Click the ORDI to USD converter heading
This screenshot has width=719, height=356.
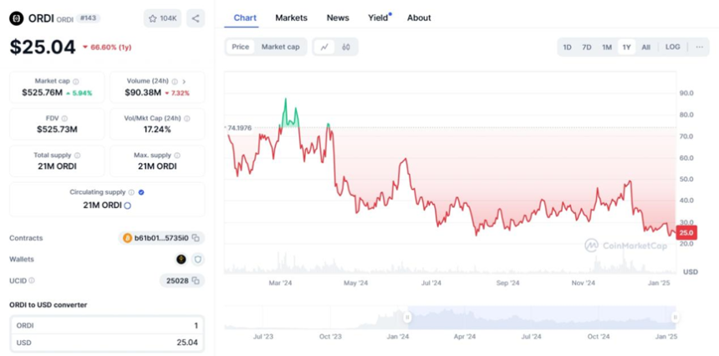click(48, 305)
